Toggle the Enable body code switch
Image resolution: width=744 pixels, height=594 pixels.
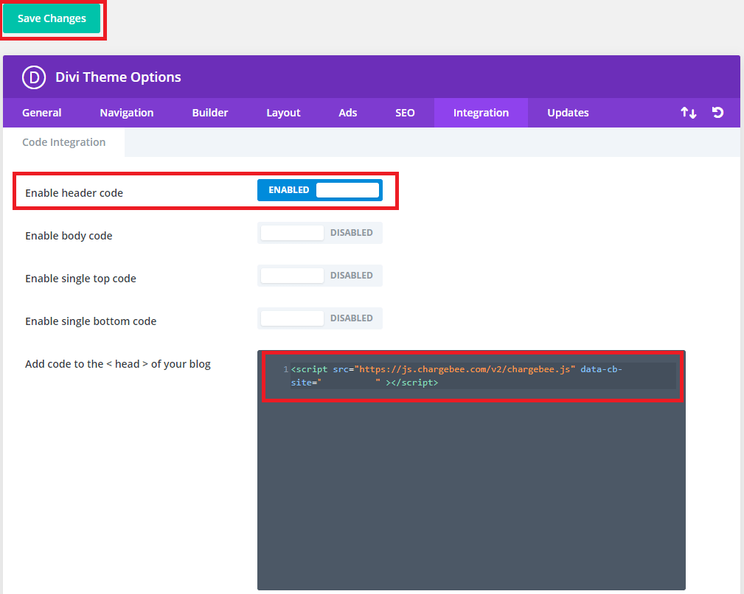click(320, 233)
